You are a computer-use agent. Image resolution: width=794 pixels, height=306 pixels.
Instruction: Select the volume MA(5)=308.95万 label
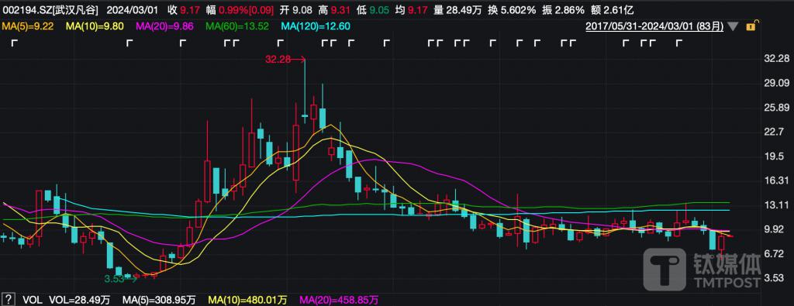coord(160,300)
